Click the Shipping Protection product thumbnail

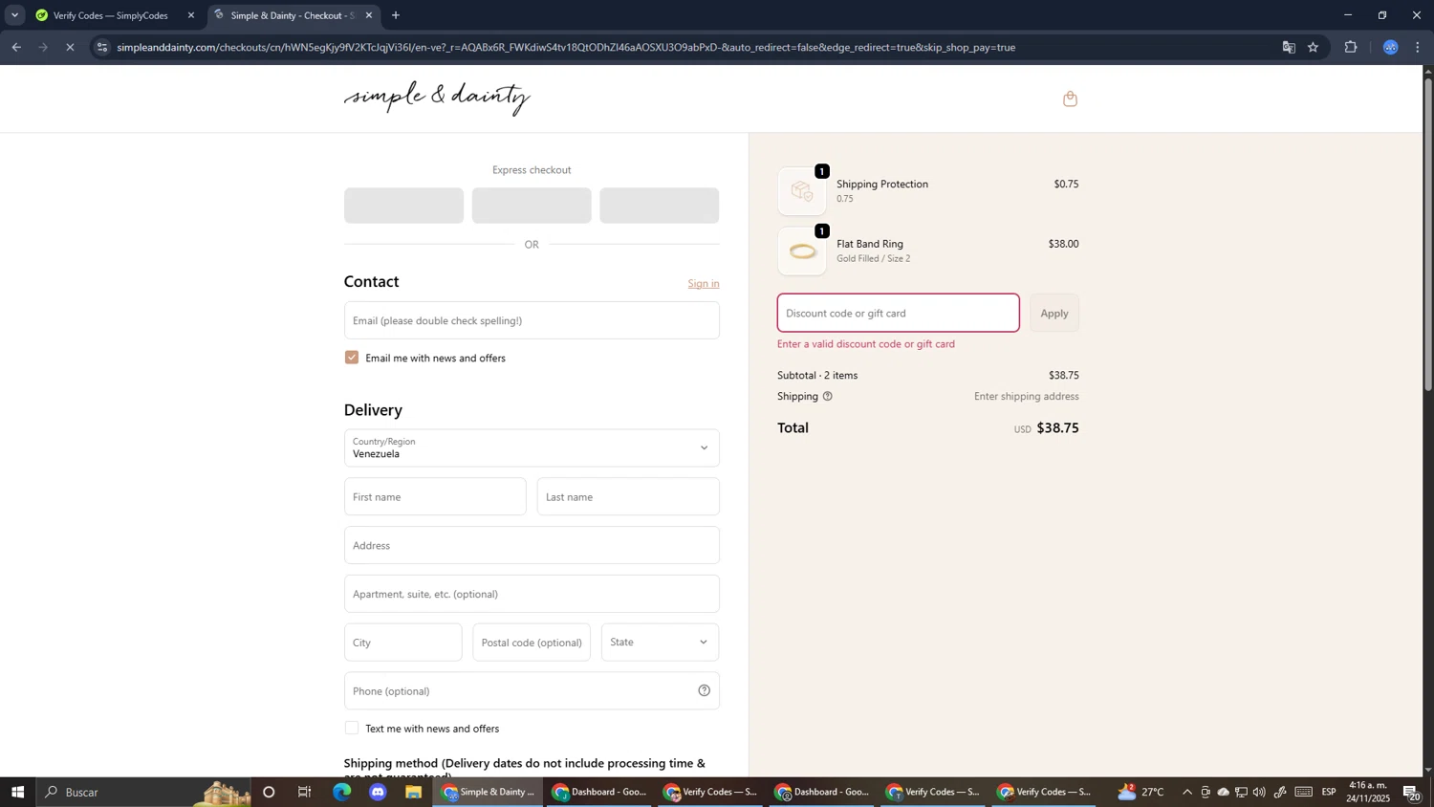point(802,191)
